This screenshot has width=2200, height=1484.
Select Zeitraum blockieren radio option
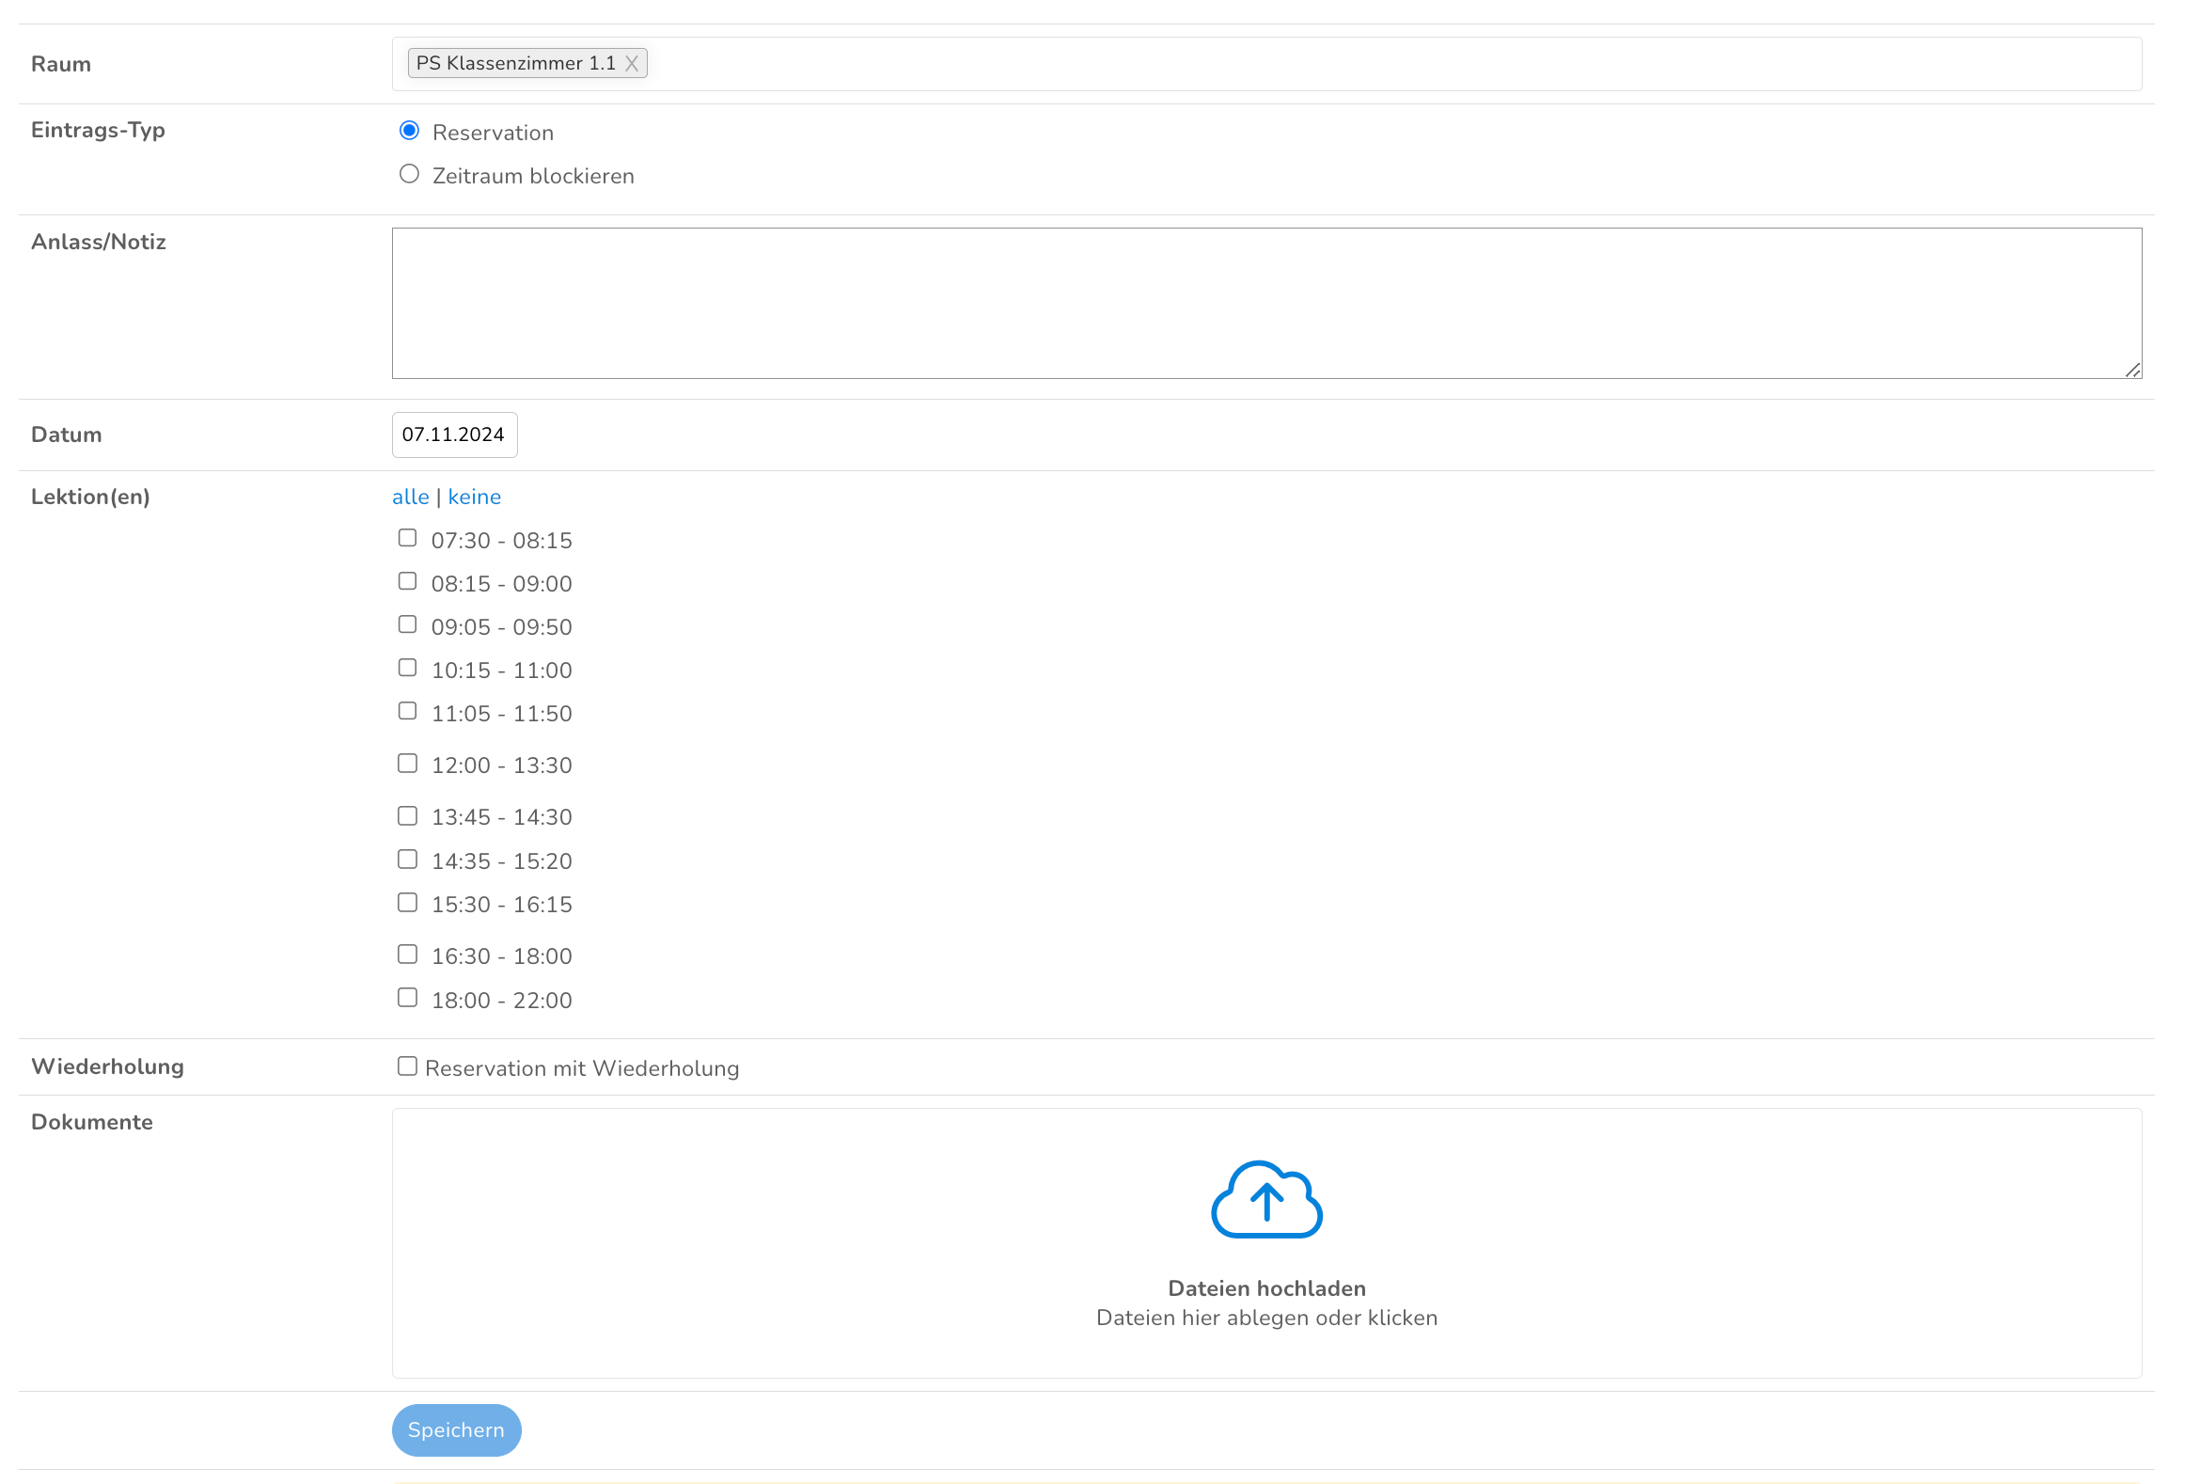click(409, 174)
